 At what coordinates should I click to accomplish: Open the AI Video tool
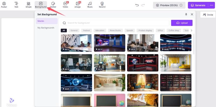pos(65,5)
